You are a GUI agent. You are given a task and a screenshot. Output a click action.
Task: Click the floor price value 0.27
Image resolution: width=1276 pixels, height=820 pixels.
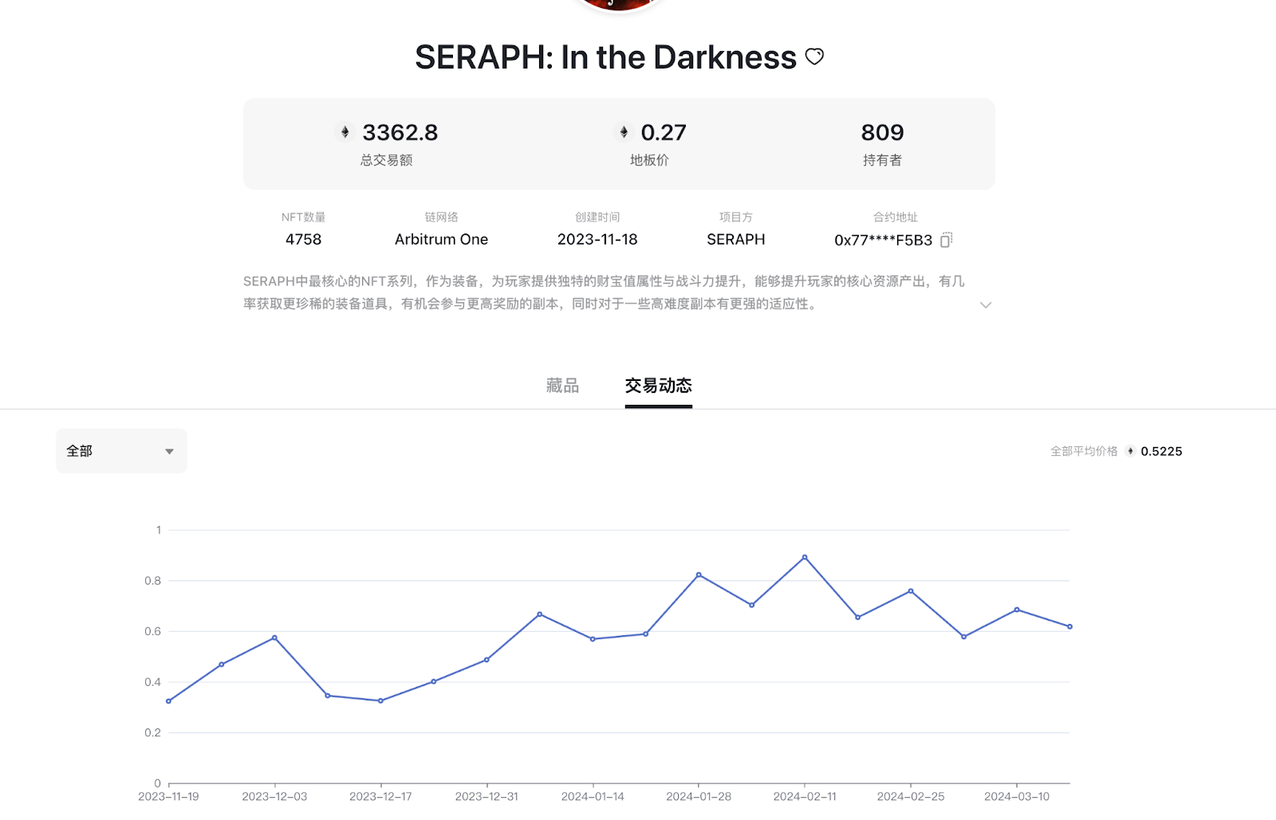(664, 132)
